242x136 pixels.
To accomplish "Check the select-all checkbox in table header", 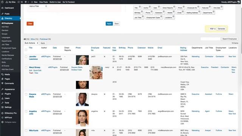I will tap(26, 50).
